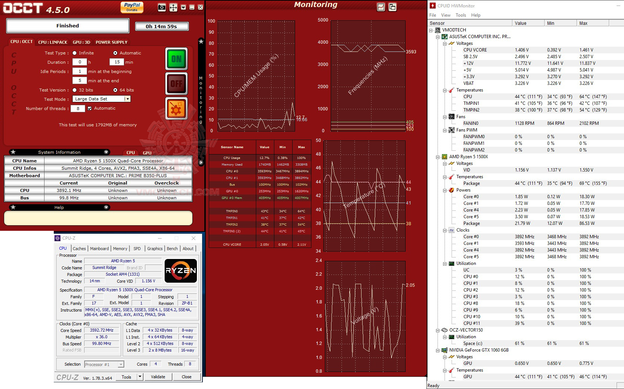This screenshot has width=624, height=389.
Task: Take a screenshot with OCCT's camera icon
Action: pyautogui.click(x=162, y=7)
